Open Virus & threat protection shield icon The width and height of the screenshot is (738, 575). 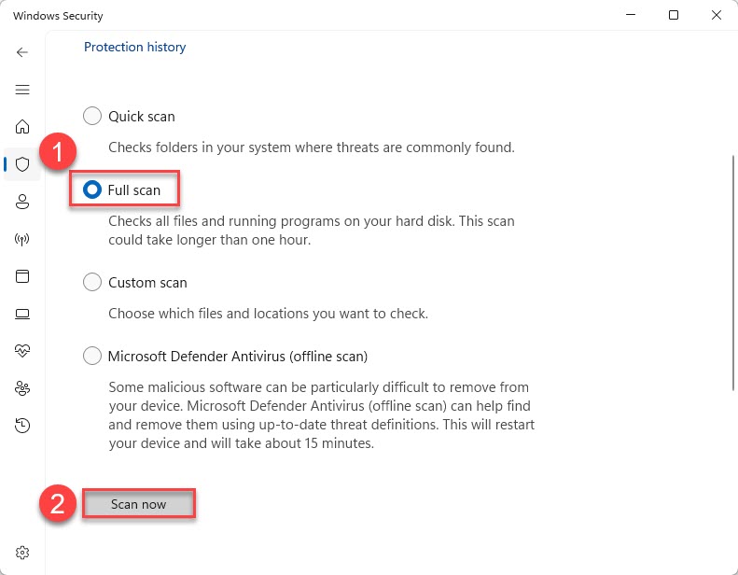[22, 164]
